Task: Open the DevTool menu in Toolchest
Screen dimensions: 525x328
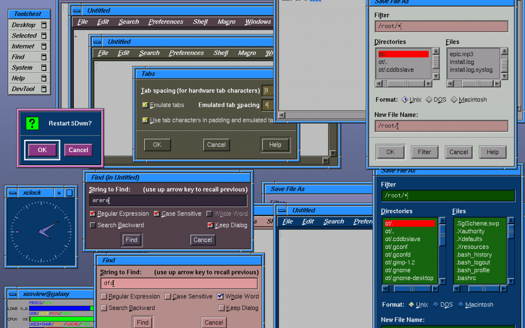Action: tap(30, 89)
